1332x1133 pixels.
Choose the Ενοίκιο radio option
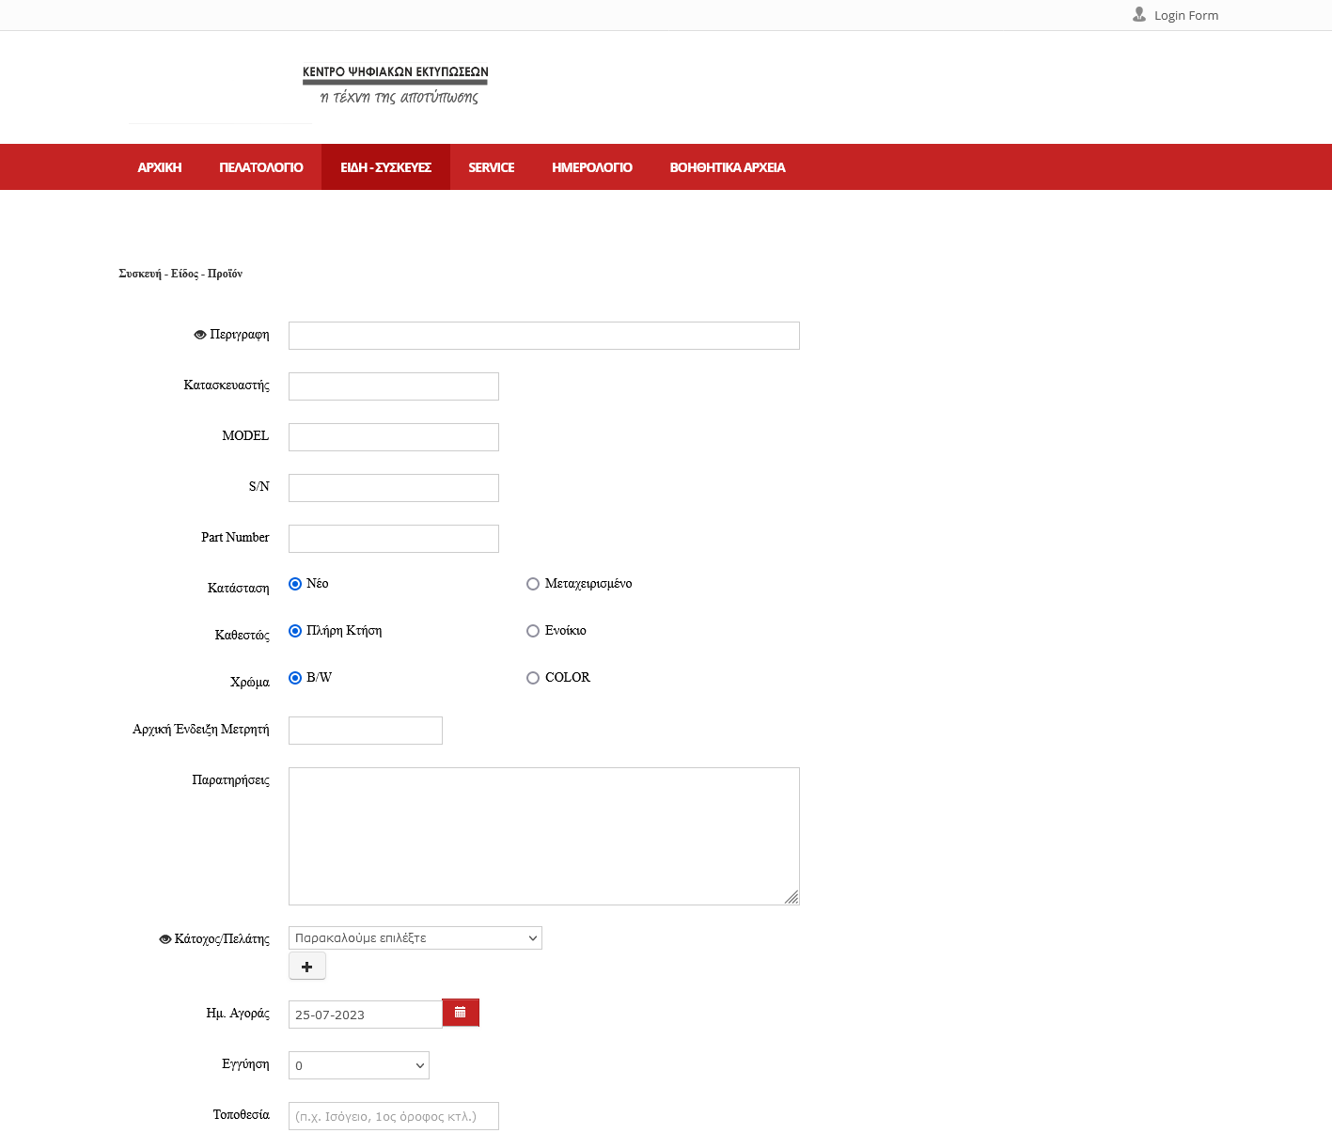533,631
